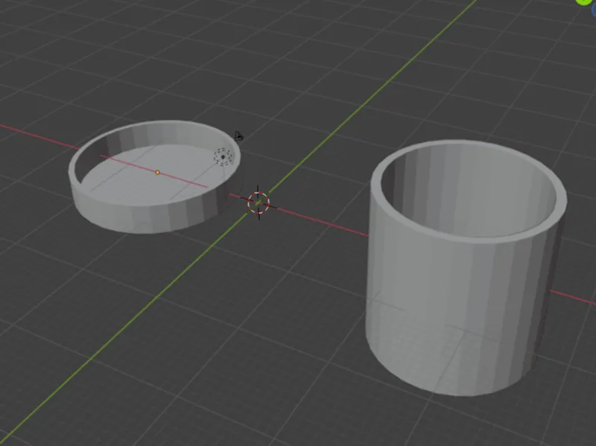Select the tall hollow cup object
596x446 pixels.
coord(466,267)
